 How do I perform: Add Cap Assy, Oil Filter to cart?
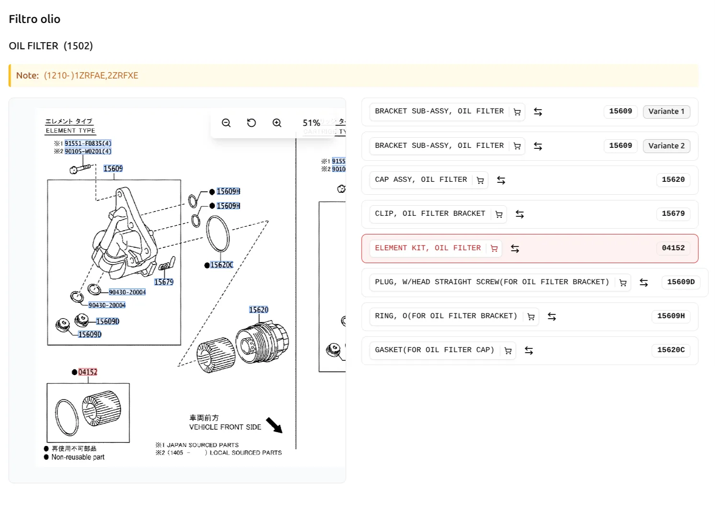point(480,180)
